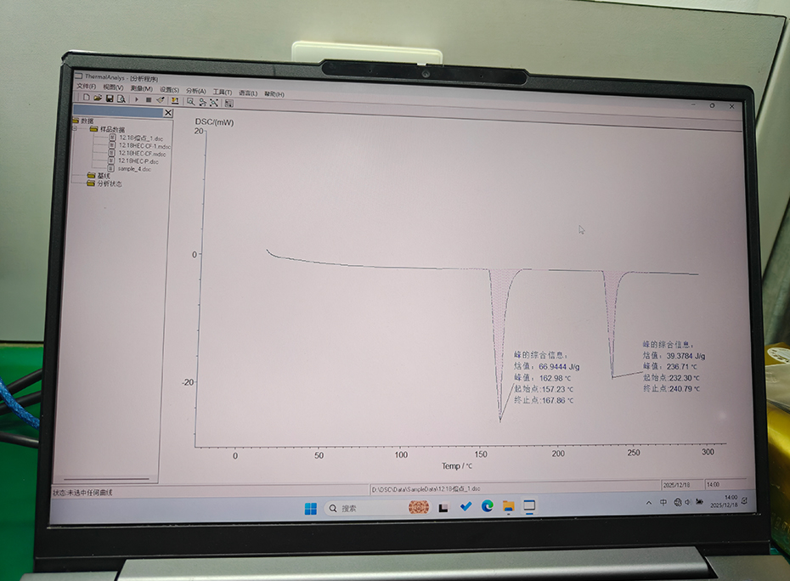
Task: Open Microsoft Edge from the taskbar
Action: coord(487,506)
